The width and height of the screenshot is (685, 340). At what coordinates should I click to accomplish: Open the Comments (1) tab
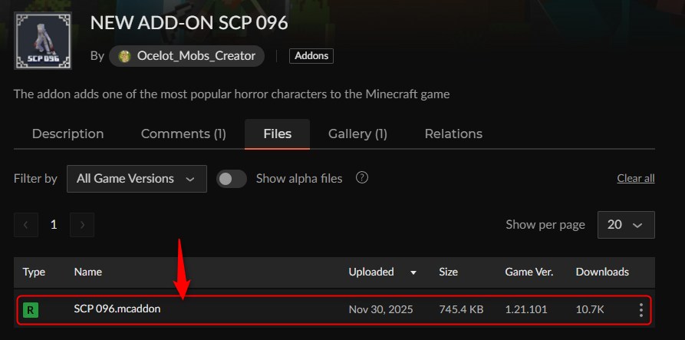tap(183, 134)
